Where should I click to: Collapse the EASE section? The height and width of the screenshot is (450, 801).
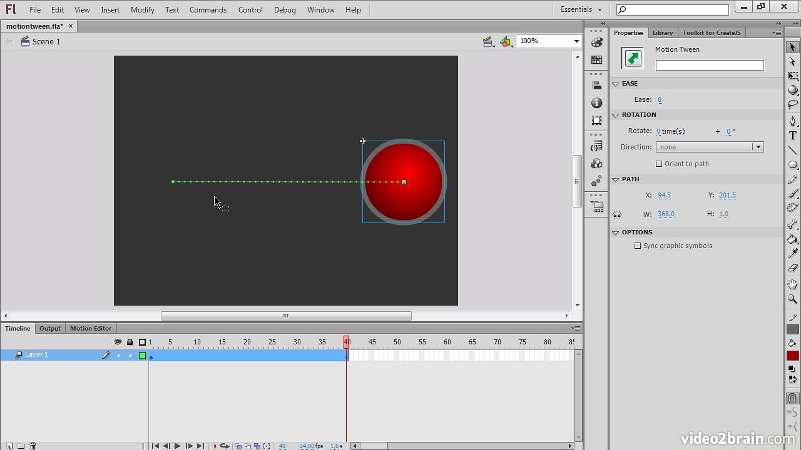616,83
